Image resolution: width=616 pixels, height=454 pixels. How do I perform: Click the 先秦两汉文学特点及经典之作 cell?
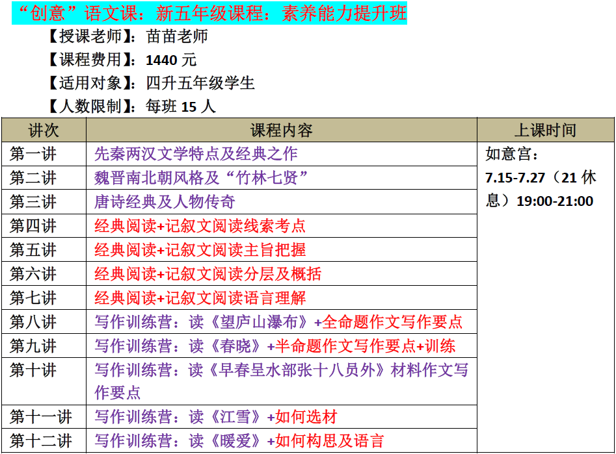[x=196, y=154]
